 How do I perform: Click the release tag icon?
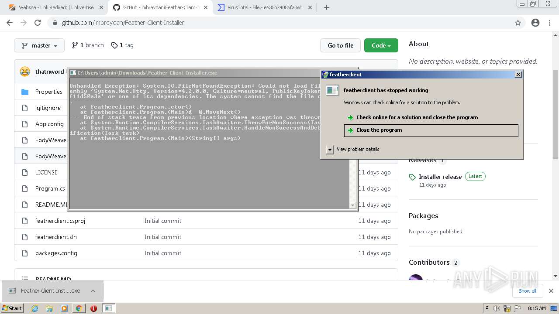[412, 177]
